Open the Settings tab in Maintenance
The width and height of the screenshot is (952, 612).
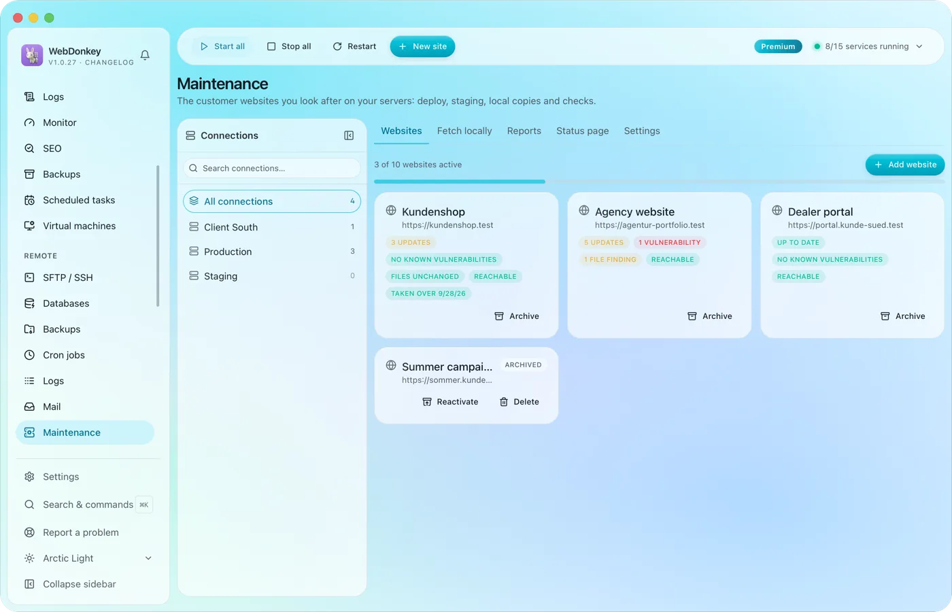click(x=642, y=131)
